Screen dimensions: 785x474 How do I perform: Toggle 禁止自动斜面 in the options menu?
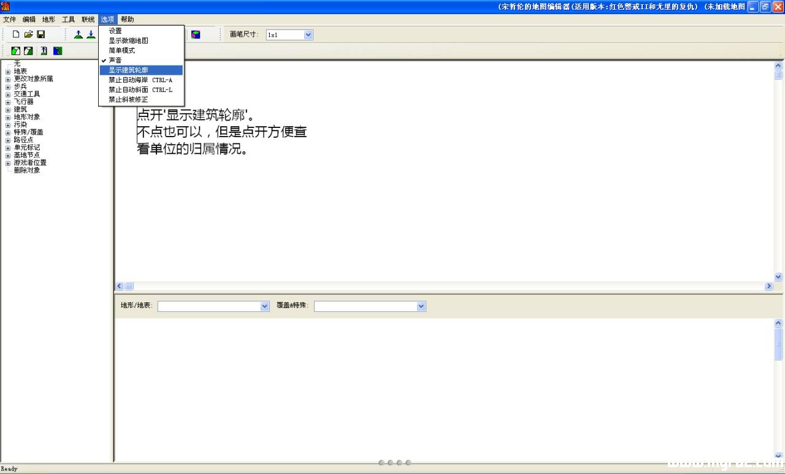pyautogui.click(x=141, y=89)
